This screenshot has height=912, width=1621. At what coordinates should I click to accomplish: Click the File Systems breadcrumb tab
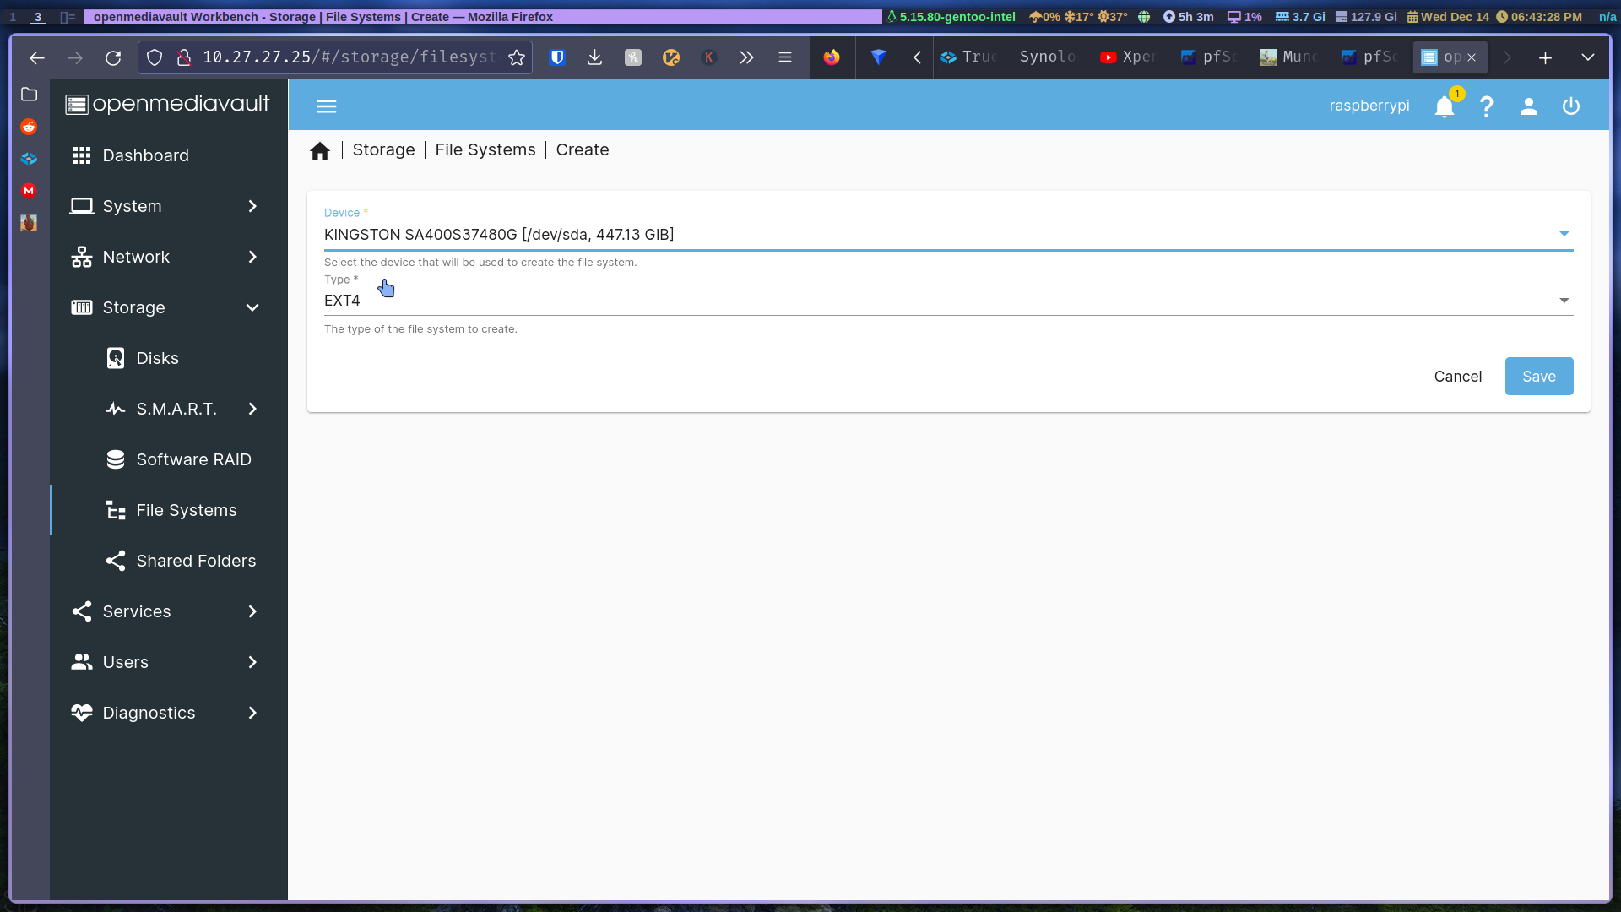point(485,149)
